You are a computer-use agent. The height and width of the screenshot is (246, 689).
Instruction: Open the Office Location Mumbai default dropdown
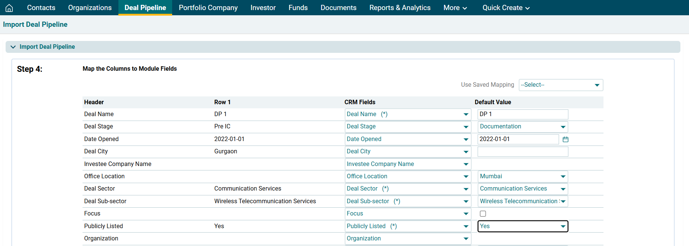point(522,176)
